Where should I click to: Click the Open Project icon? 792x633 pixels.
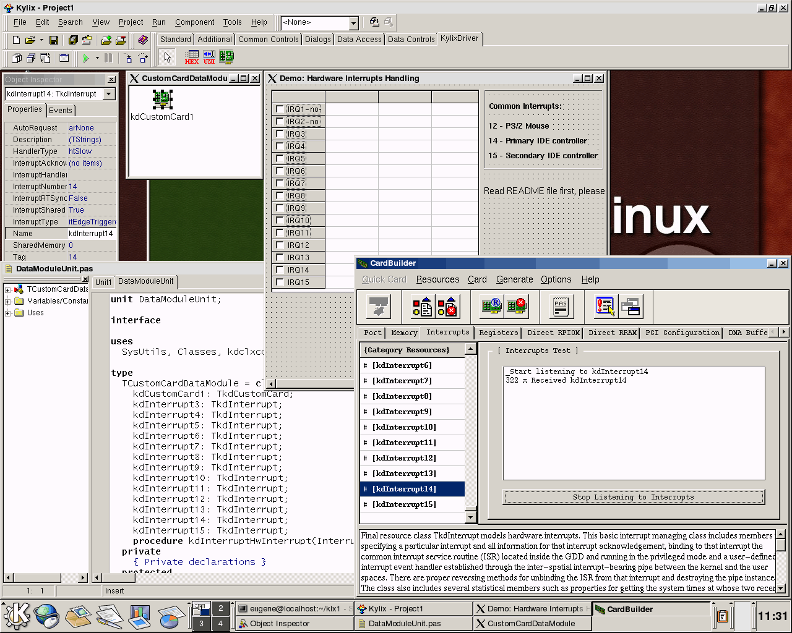(87, 40)
